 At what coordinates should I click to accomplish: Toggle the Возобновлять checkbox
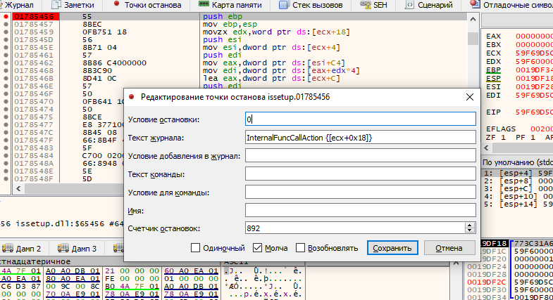coord(301,248)
